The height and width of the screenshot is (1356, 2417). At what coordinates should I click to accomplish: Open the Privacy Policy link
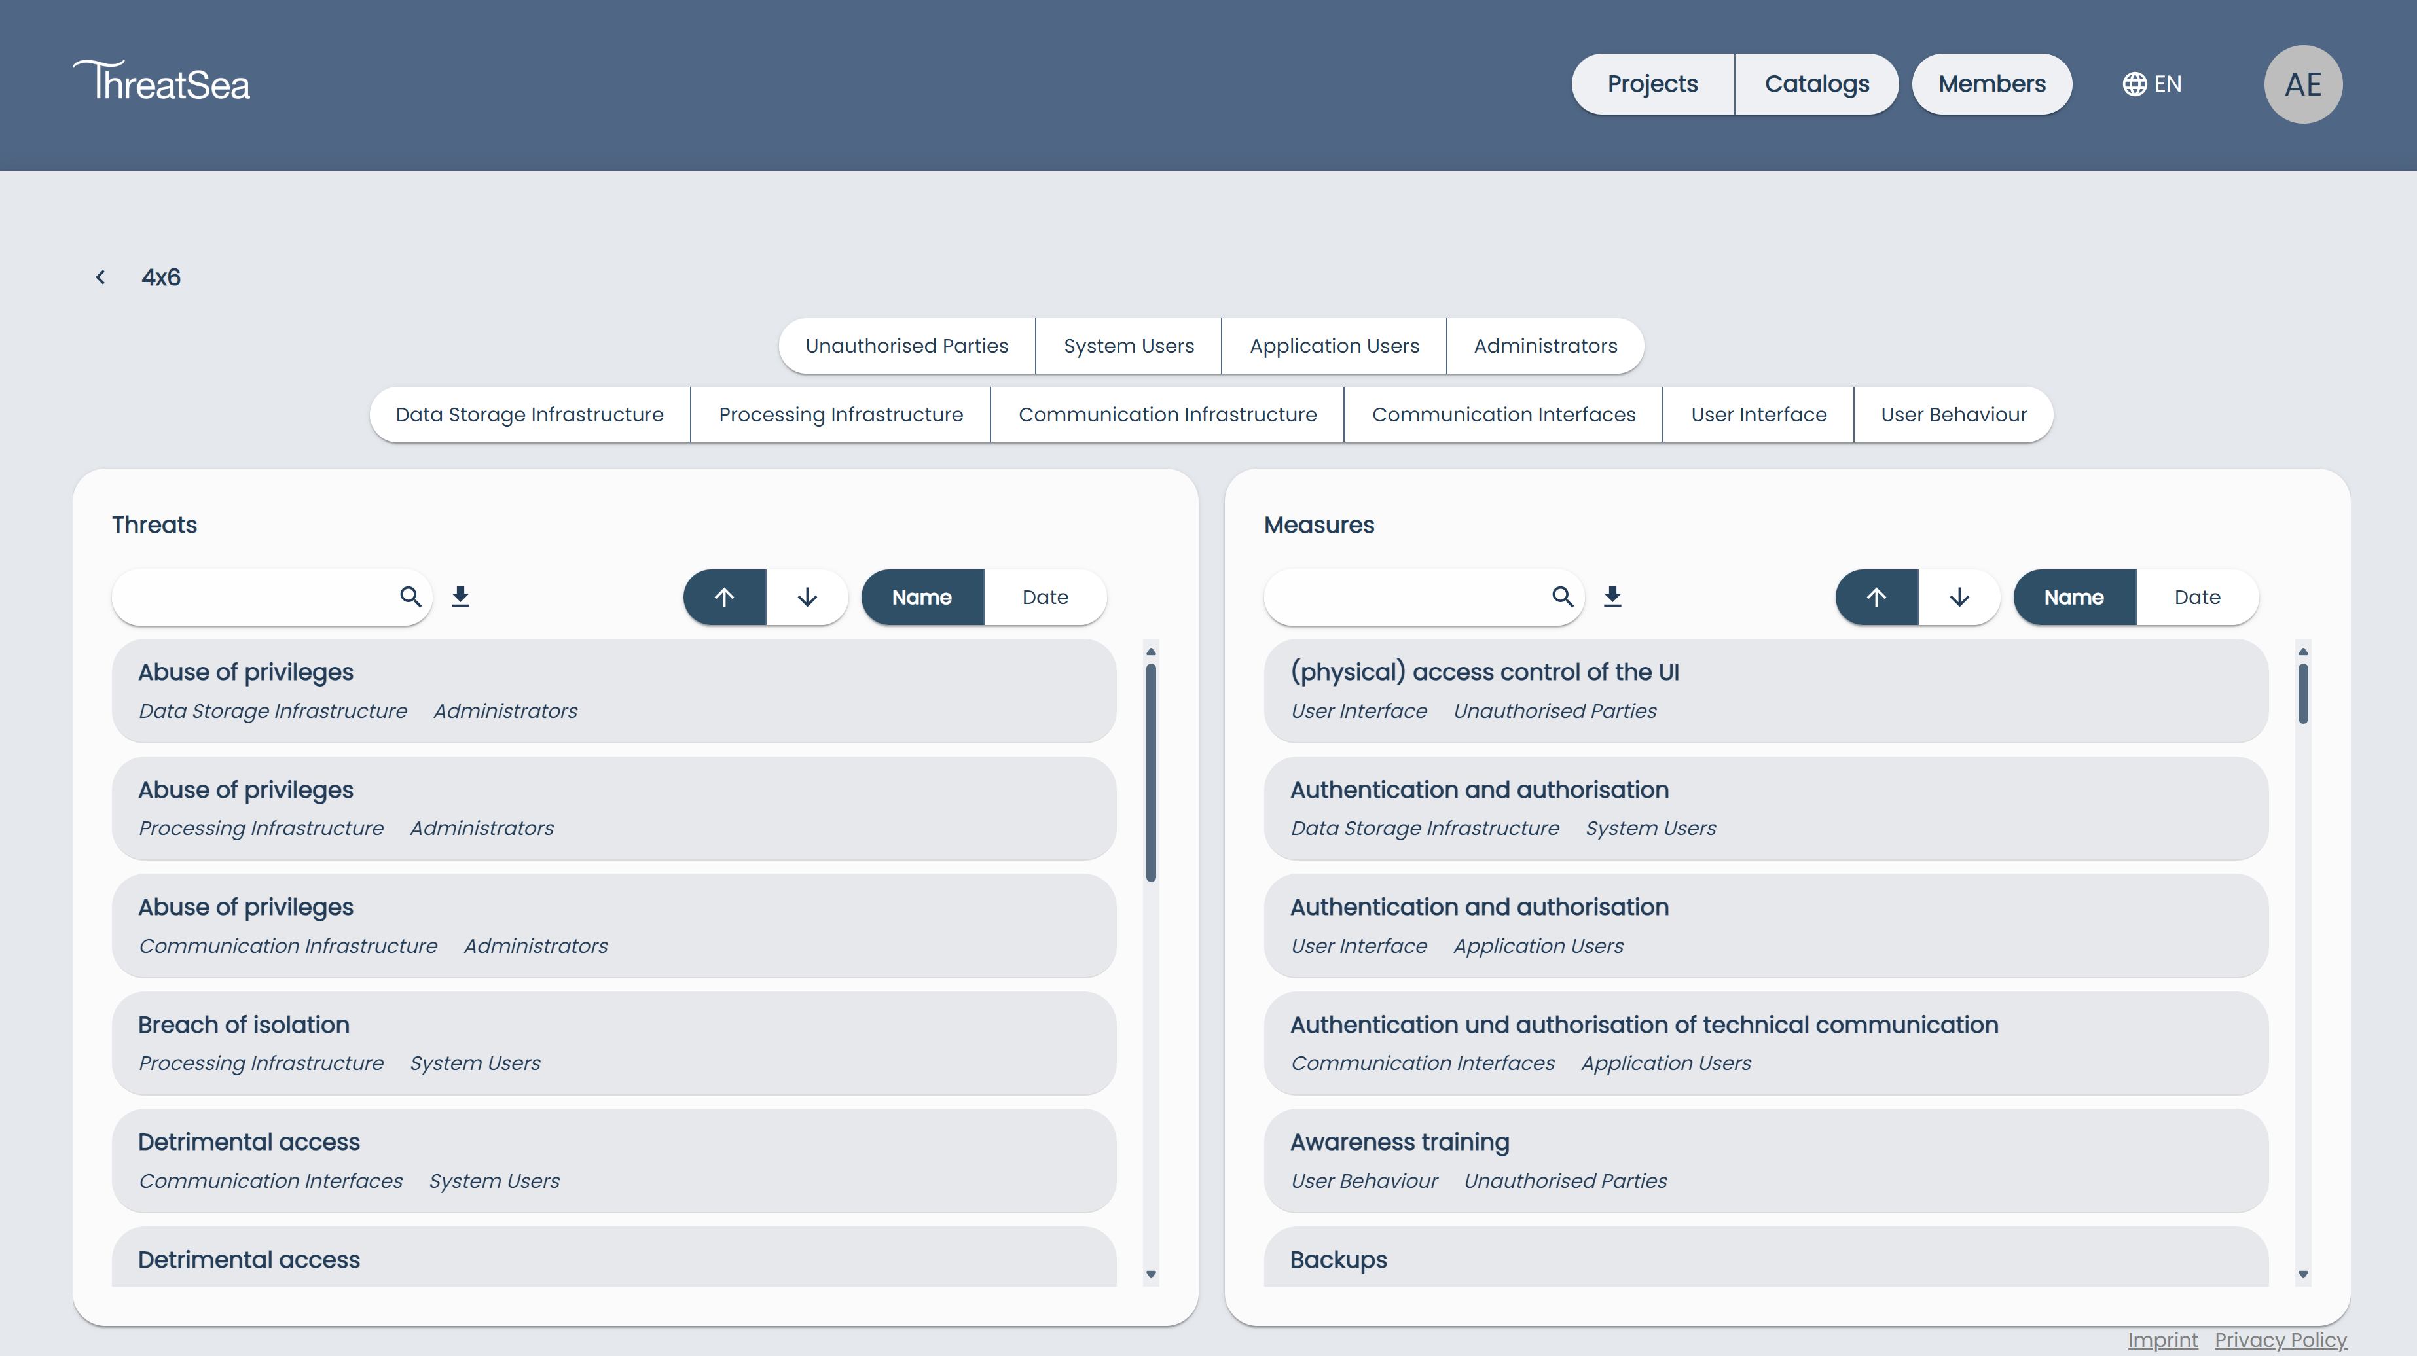(x=2281, y=1340)
